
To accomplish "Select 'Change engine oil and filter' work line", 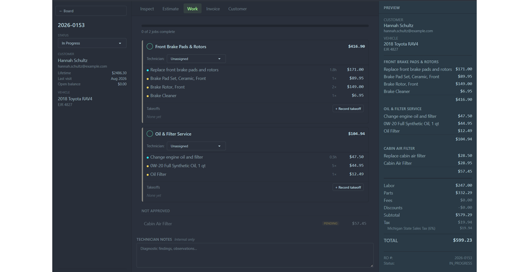I will click(x=255, y=157).
